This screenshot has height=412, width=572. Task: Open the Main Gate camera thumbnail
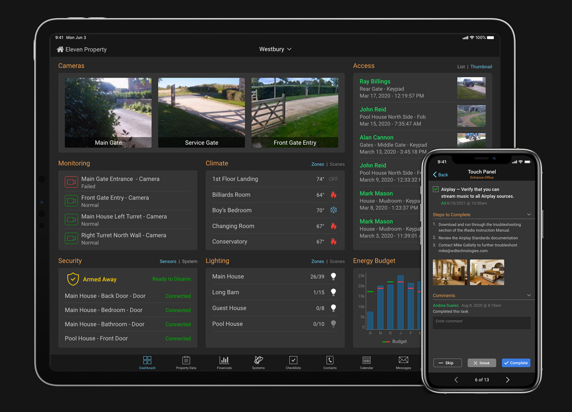pos(108,112)
